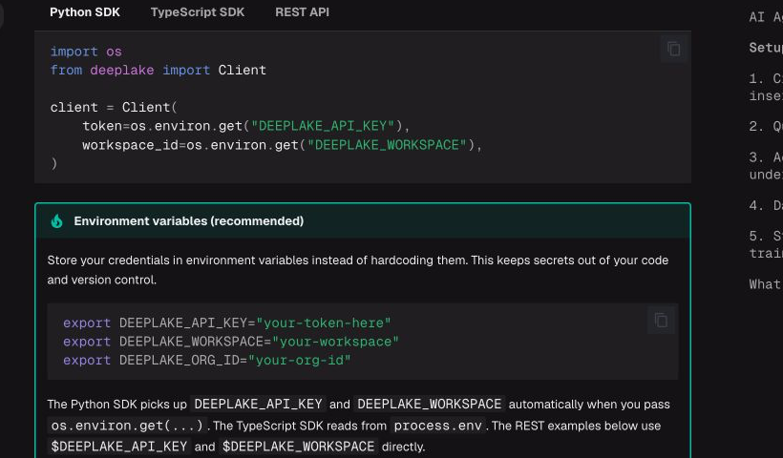783x458 pixels.
Task: Click the "Store your credentials in environment variables" sentence
Action: [357, 270]
